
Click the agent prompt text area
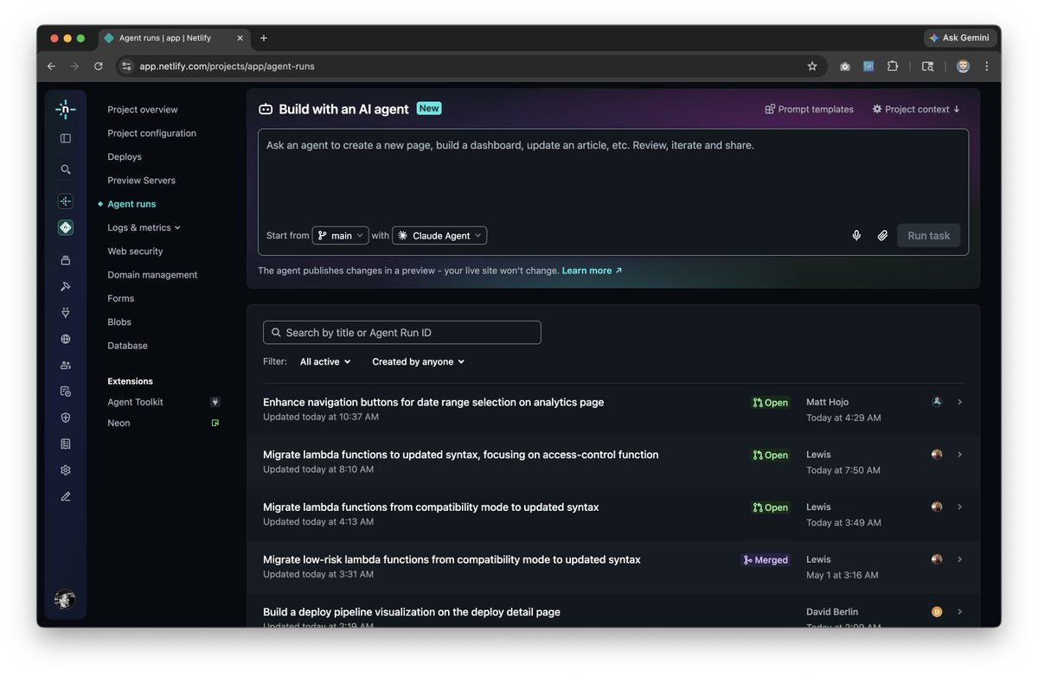pyautogui.click(x=613, y=177)
